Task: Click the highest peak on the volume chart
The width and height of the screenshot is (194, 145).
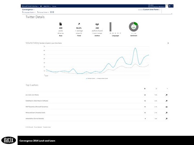Action: point(135,48)
